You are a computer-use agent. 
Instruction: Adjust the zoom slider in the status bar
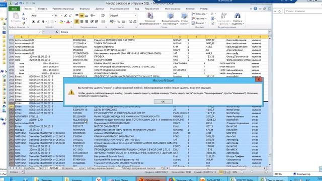tap(252, 172)
